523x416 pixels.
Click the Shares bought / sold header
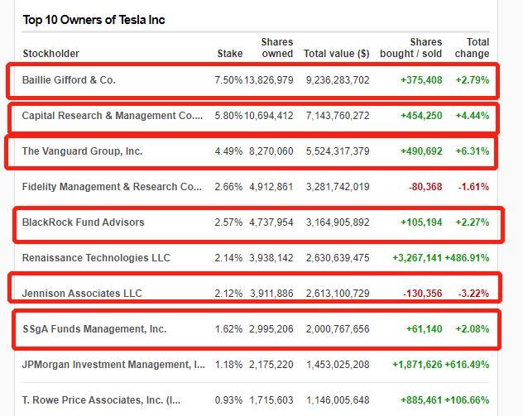pyautogui.click(x=411, y=48)
